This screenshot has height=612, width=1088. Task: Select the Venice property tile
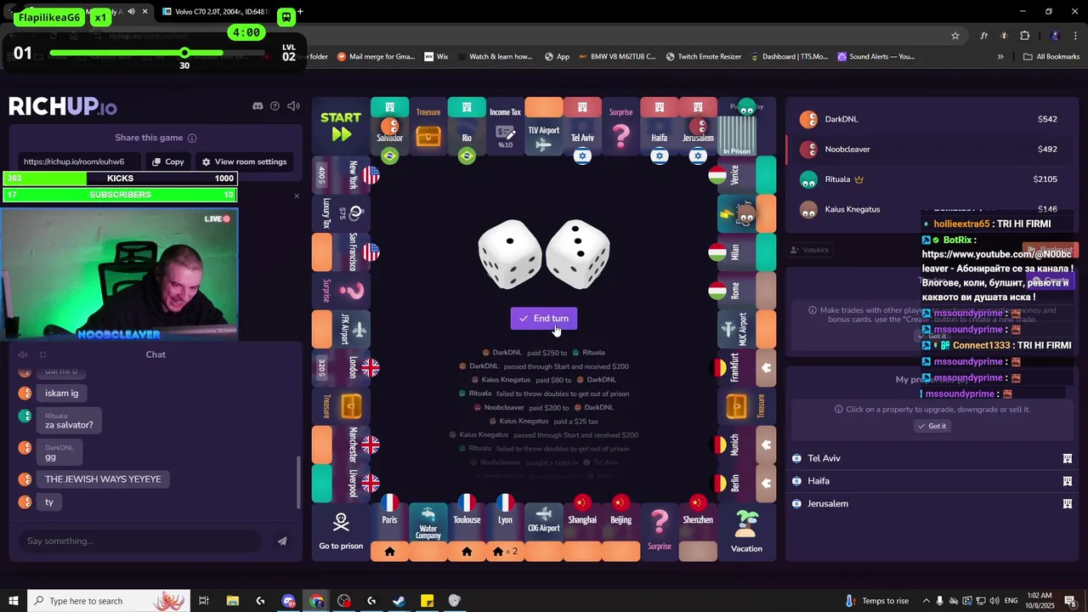(747, 175)
